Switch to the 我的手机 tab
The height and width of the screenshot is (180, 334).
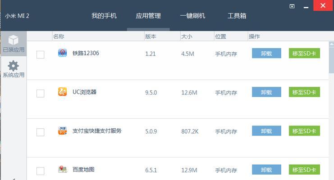click(x=104, y=16)
